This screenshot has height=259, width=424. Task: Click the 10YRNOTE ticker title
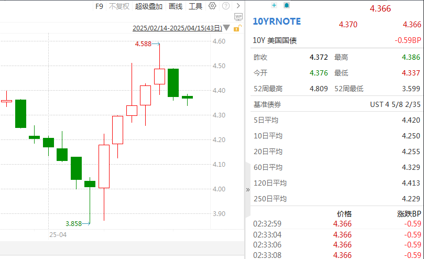point(277,21)
